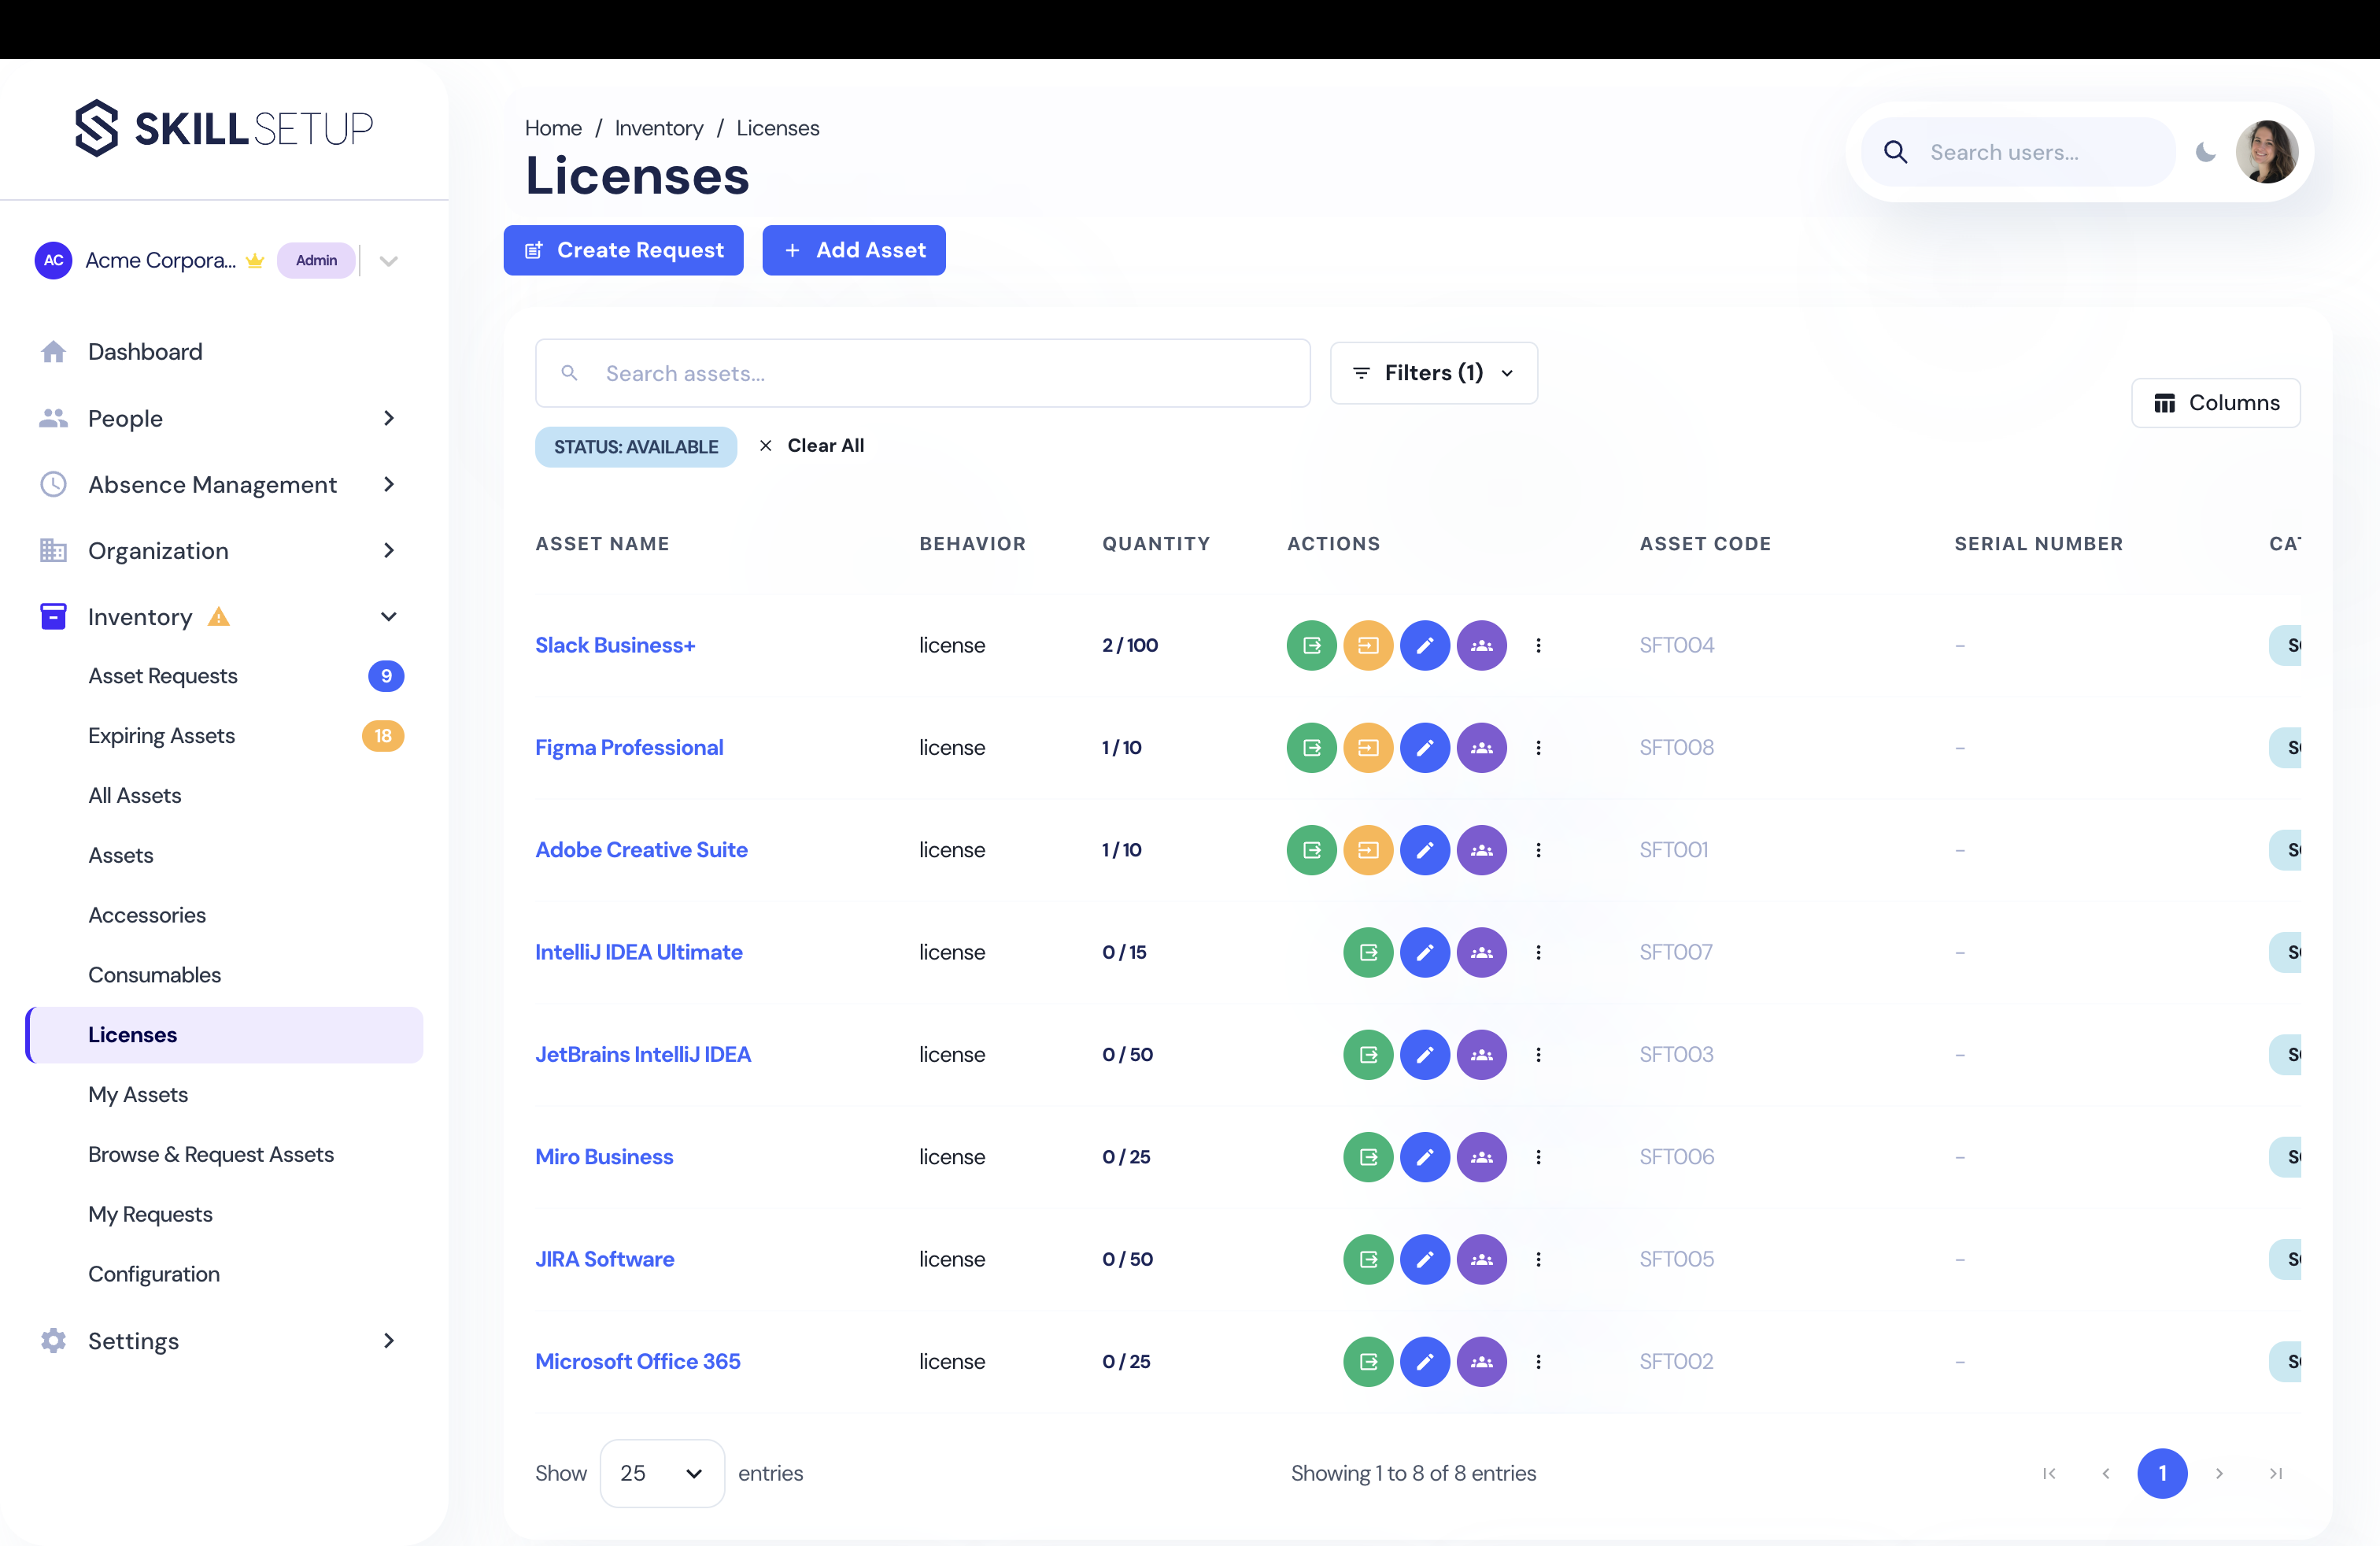Click inside the Search assets field
This screenshot has height=1546, width=2380.
[922, 373]
